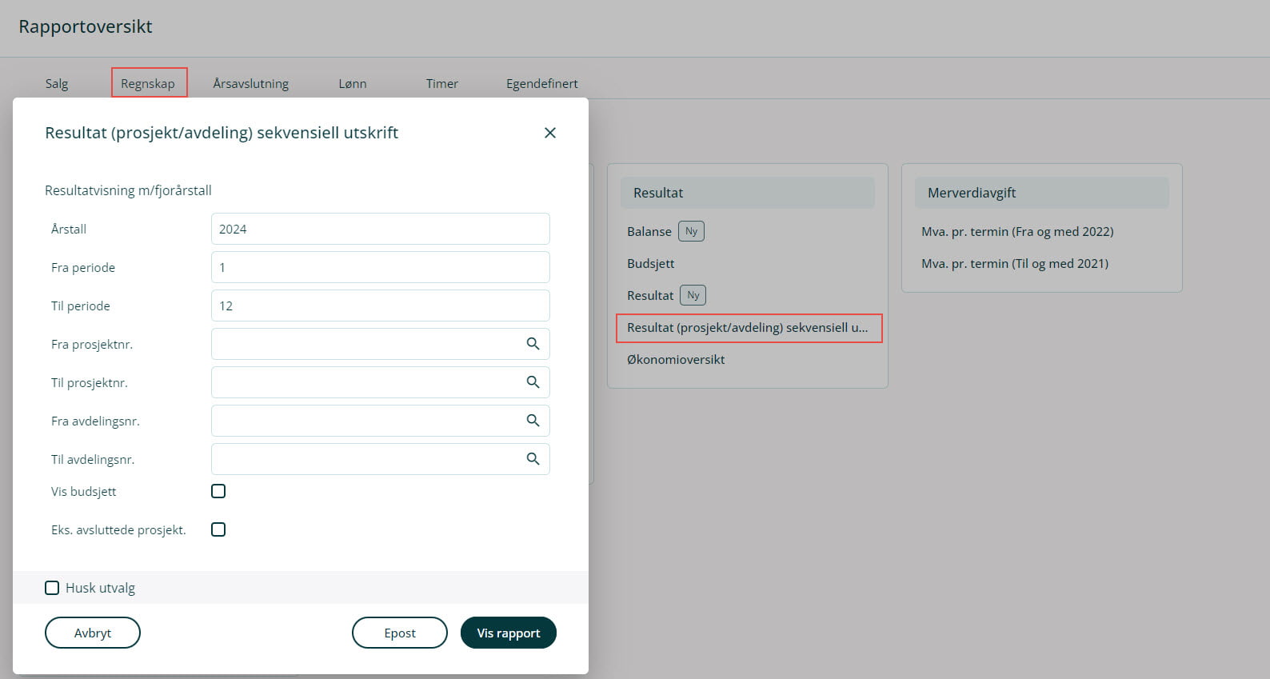
Task: Open lookup for Til avdelingsnr. field
Action: [533, 459]
